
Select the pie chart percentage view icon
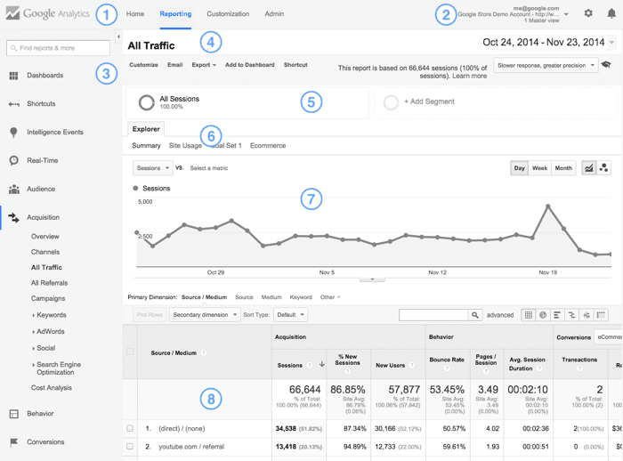[x=543, y=315]
